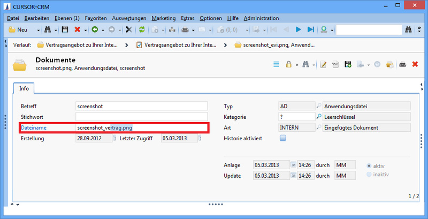This screenshot has height=219, width=428.
Task: Click the green refresh icon in toolbar
Action: point(142,30)
